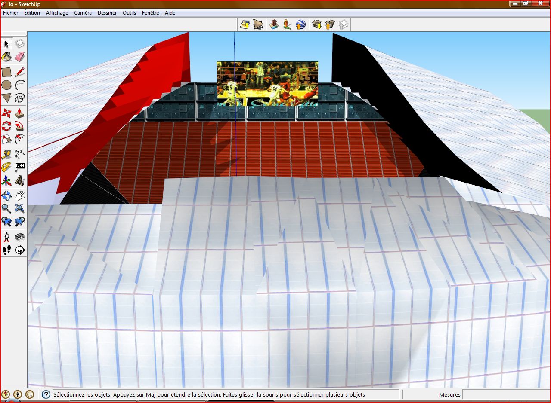The height and width of the screenshot is (403, 551).
Task: Open the Fichier menu
Action: click(11, 13)
